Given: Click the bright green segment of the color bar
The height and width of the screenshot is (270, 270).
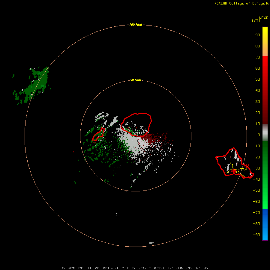Looking at the screenshot, I should point(265,175).
